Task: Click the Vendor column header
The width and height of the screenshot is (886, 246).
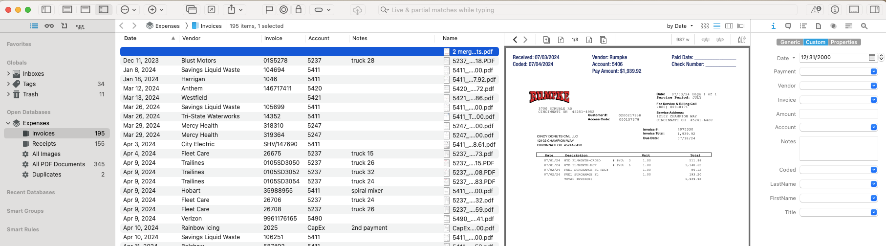Action: click(x=192, y=38)
